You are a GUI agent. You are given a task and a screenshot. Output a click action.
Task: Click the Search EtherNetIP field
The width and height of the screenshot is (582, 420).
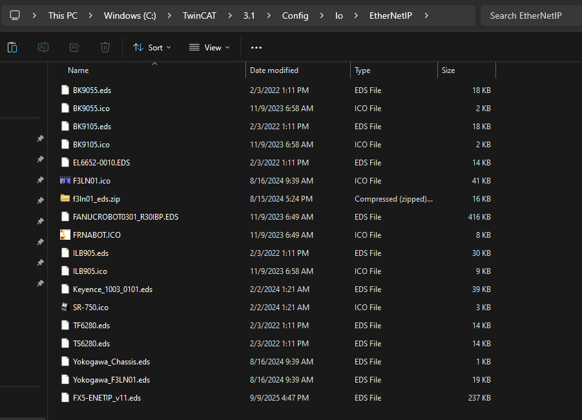530,16
